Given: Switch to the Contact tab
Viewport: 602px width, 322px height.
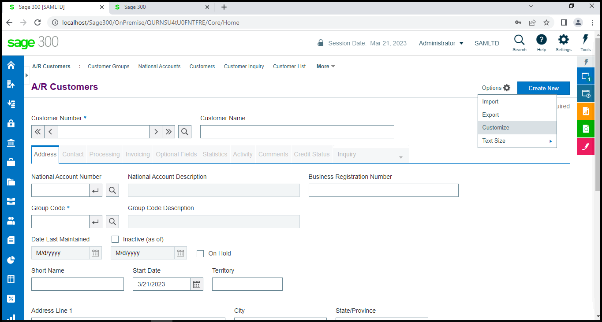Looking at the screenshot, I should (73, 154).
